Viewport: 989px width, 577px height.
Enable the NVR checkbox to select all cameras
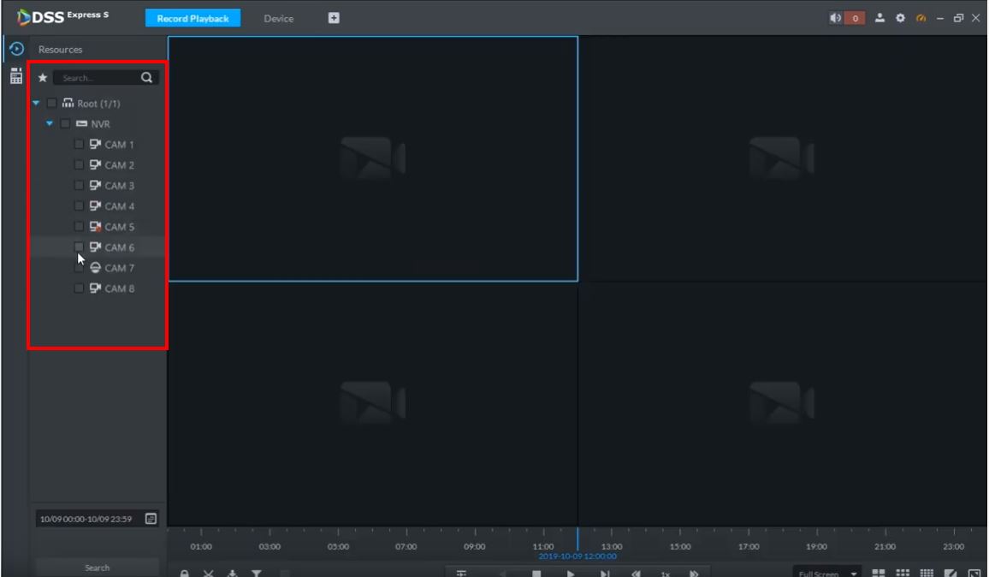[x=65, y=123]
